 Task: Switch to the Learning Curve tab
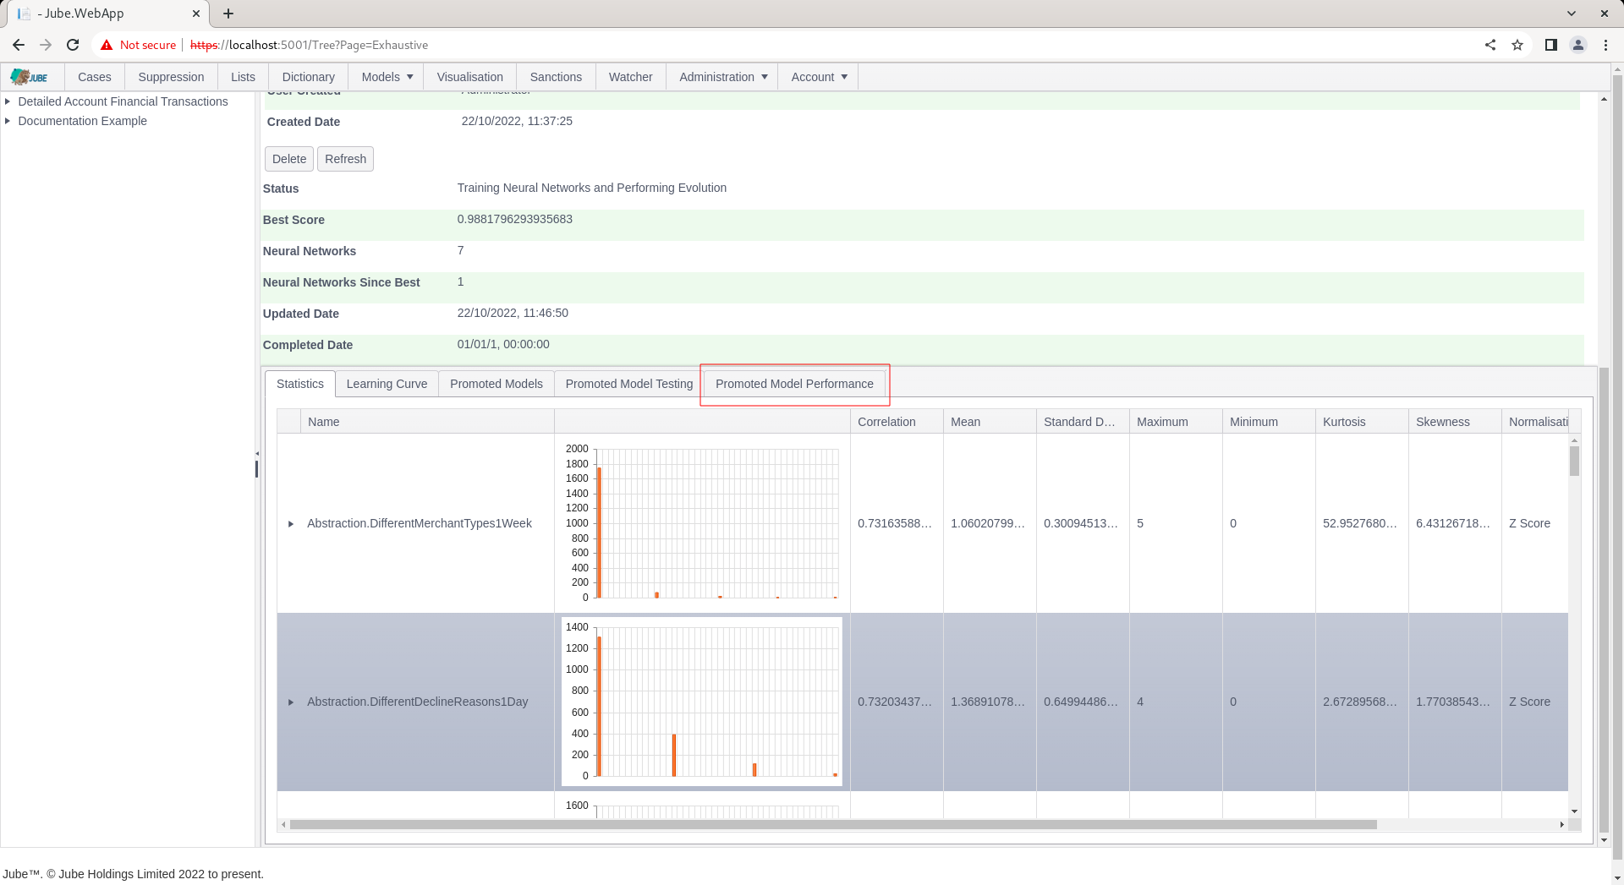(387, 384)
